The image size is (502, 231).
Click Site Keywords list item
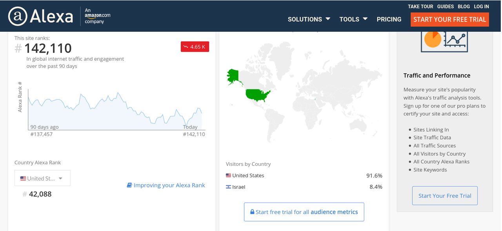[x=430, y=170]
